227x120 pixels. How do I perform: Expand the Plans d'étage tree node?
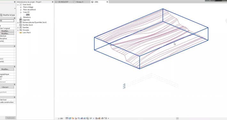tap(21, 7)
